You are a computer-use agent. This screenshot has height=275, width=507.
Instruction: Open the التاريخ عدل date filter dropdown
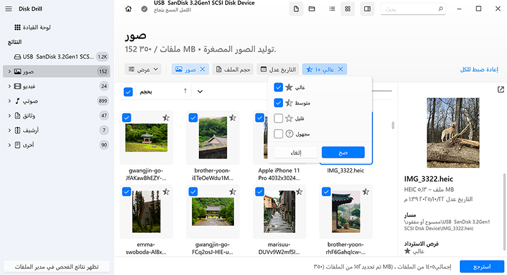[278, 69]
